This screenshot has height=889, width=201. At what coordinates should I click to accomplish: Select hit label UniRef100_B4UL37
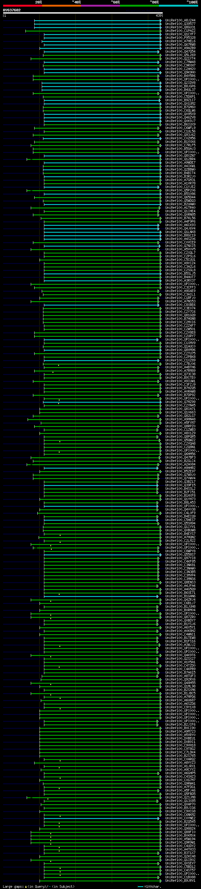click(180, 90)
